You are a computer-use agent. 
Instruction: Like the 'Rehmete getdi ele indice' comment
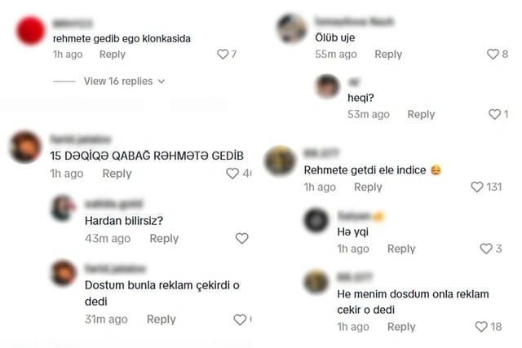pos(476,187)
